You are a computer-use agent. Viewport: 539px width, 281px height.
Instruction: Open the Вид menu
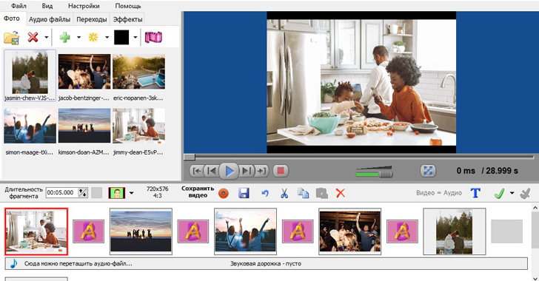(47, 6)
